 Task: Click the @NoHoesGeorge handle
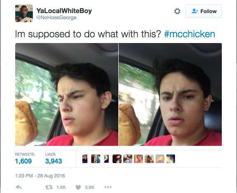click(56, 18)
